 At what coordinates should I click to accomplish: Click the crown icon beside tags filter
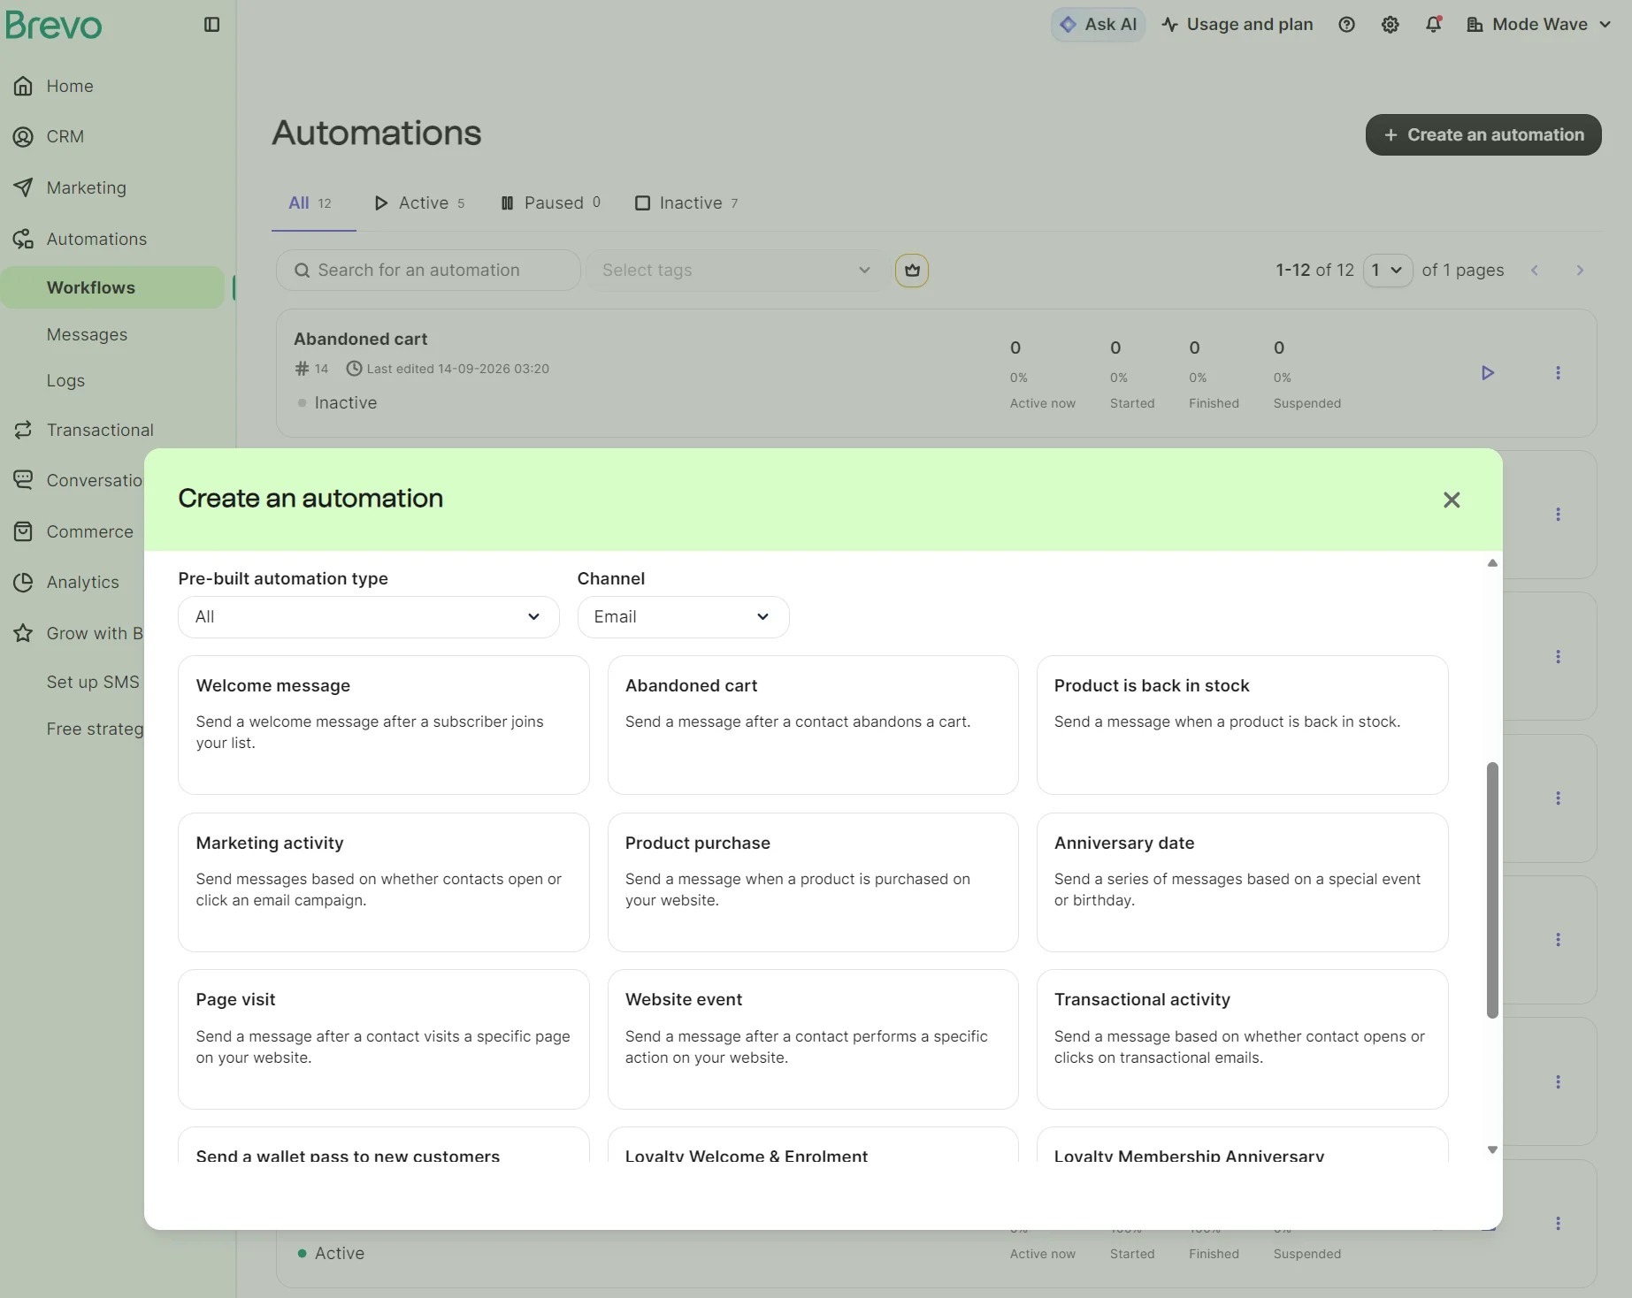coord(912,271)
